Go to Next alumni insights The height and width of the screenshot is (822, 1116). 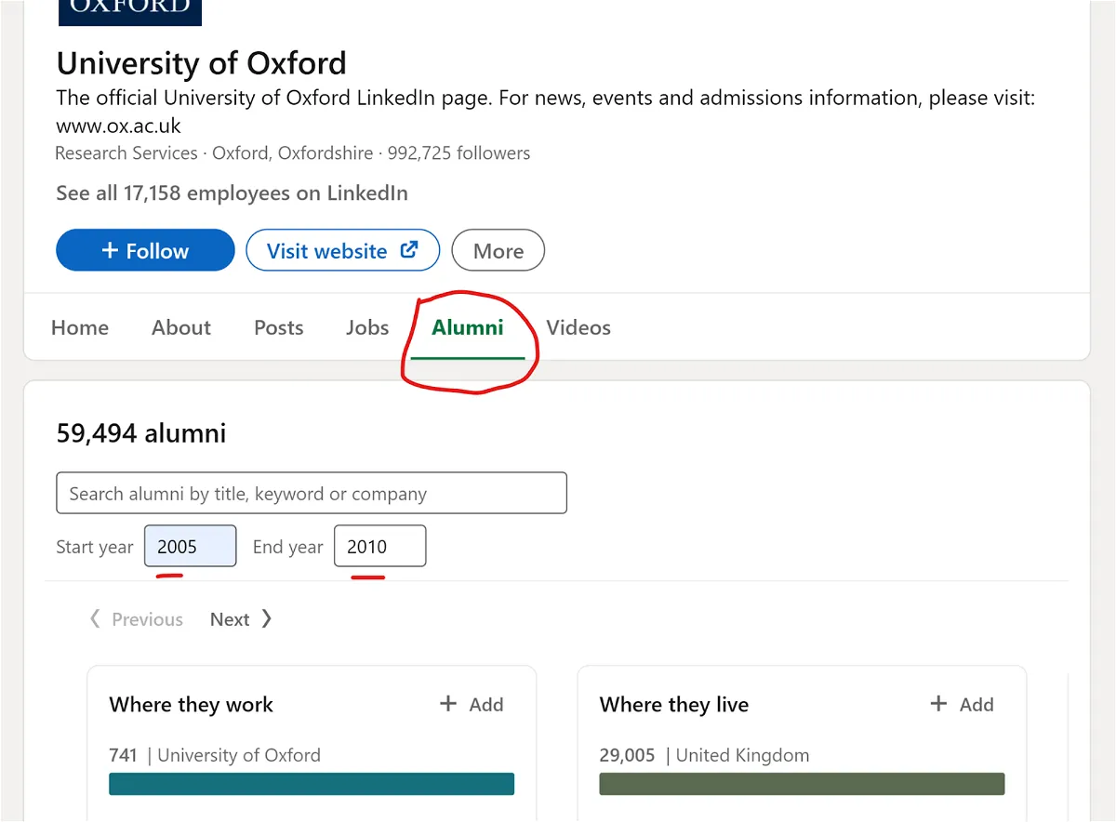click(x=241, y=619)
